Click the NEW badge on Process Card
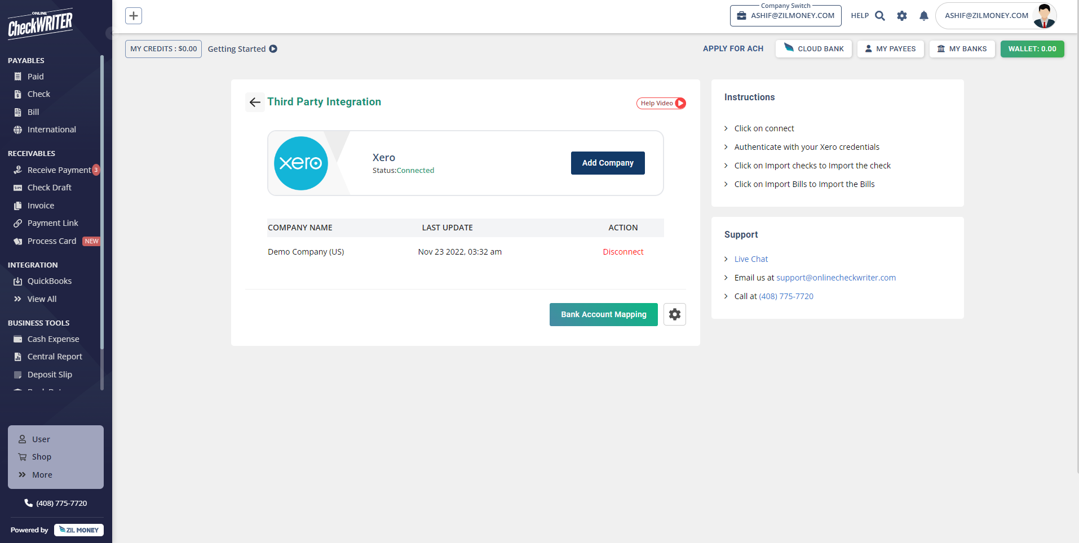The height and width of the screenshot is (543, 1079). pos(91,241)
